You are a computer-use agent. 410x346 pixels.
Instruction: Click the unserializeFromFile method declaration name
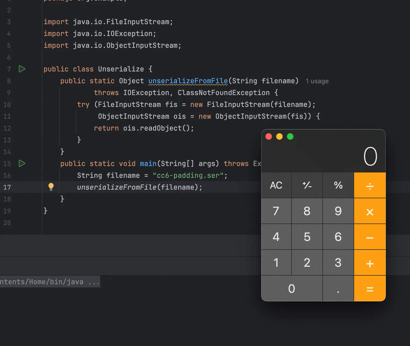coord(188,81)
